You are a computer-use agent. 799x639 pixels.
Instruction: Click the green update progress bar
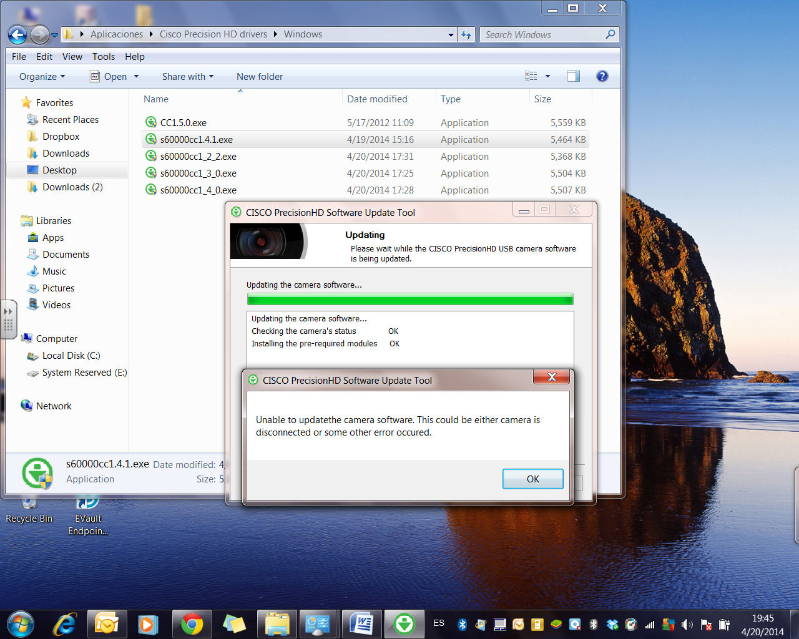click(x=410, y=299)
